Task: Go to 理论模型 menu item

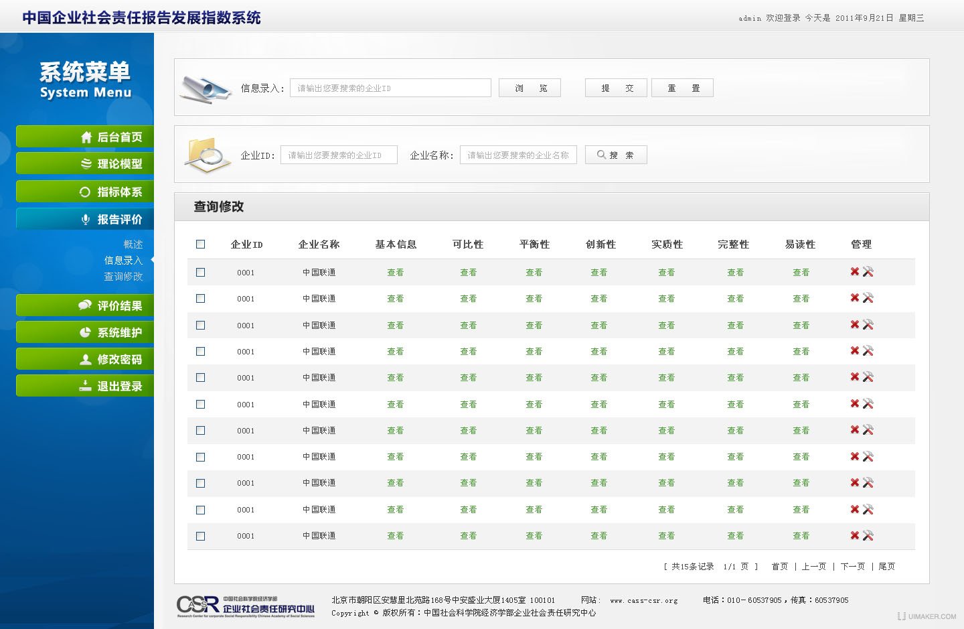Action: click(85, 163)
